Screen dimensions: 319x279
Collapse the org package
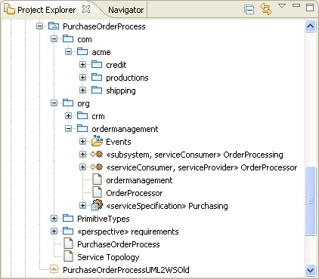click(x=54, y=103)
